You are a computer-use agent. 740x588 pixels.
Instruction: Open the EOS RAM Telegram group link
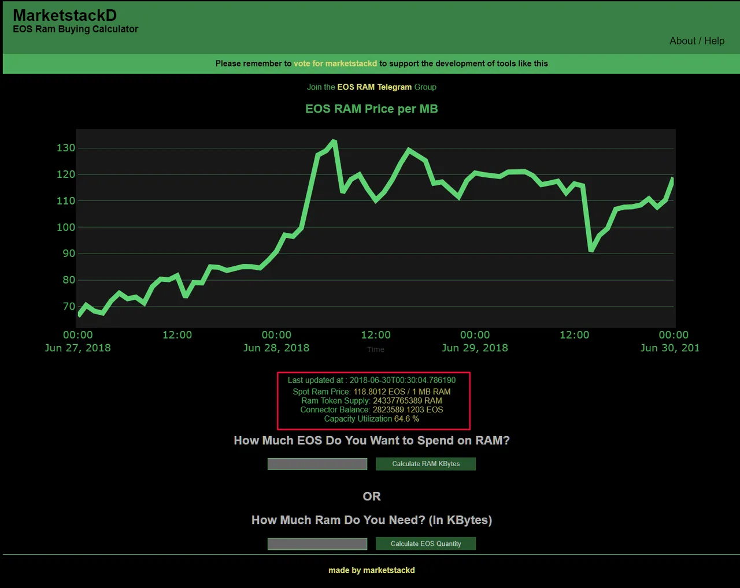(x=375, y=87)
